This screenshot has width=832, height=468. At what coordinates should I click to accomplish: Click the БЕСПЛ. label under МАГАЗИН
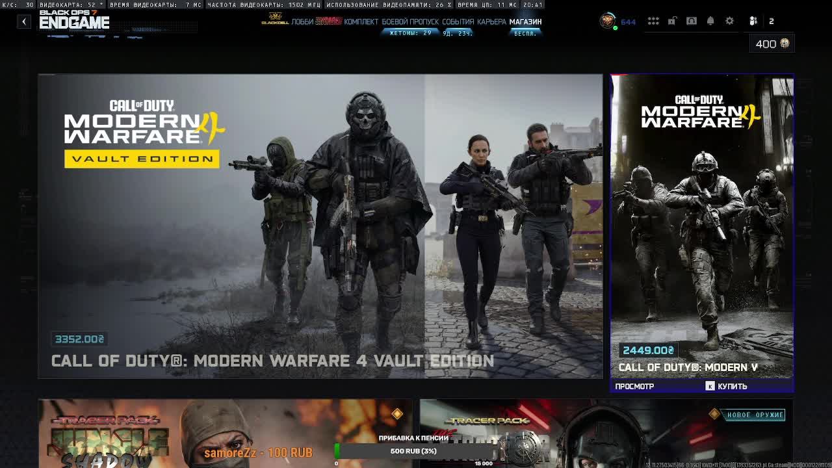tap(525, 33)
